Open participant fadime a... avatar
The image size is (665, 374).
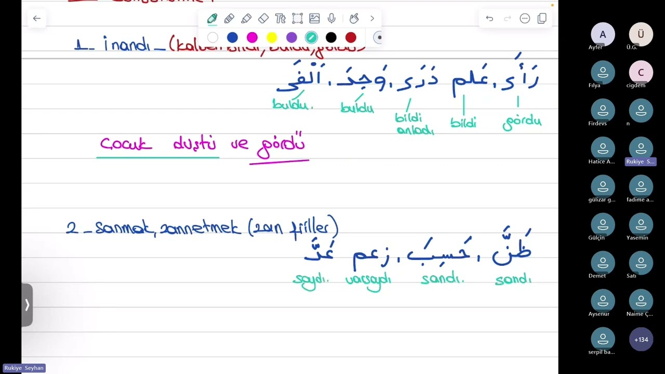pyautogui.click(x=641, y=186)
